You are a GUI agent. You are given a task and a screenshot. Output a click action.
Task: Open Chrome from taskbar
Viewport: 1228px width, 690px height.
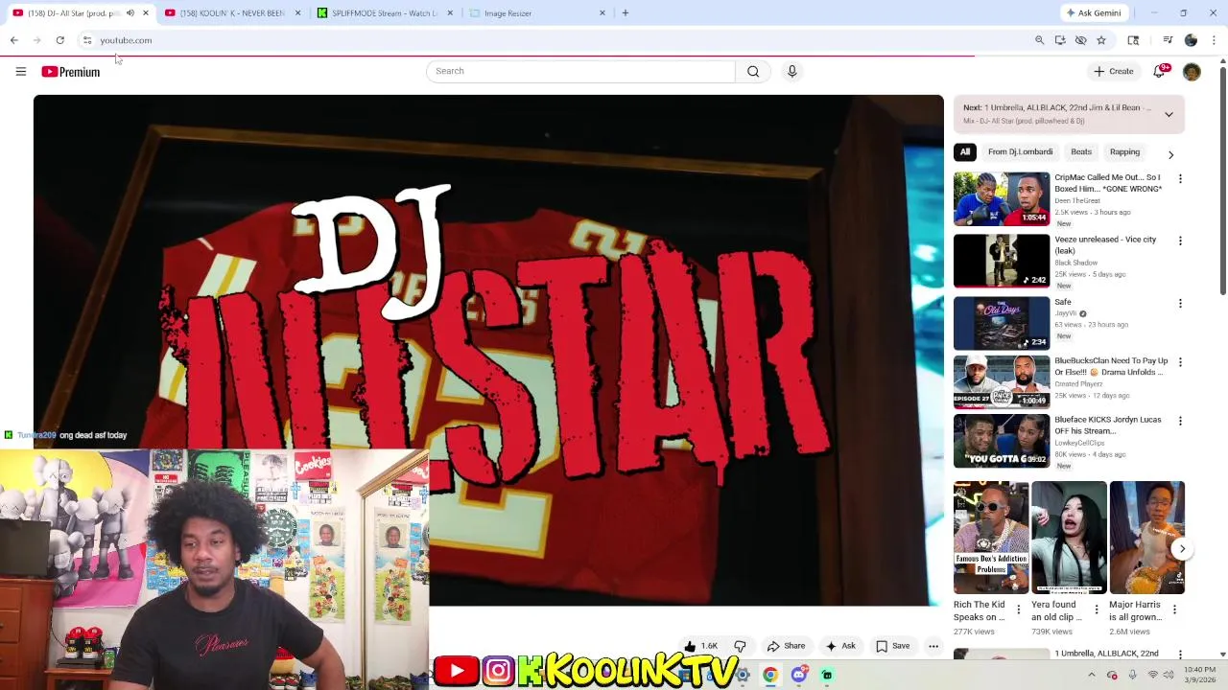(x=769, y=675)
